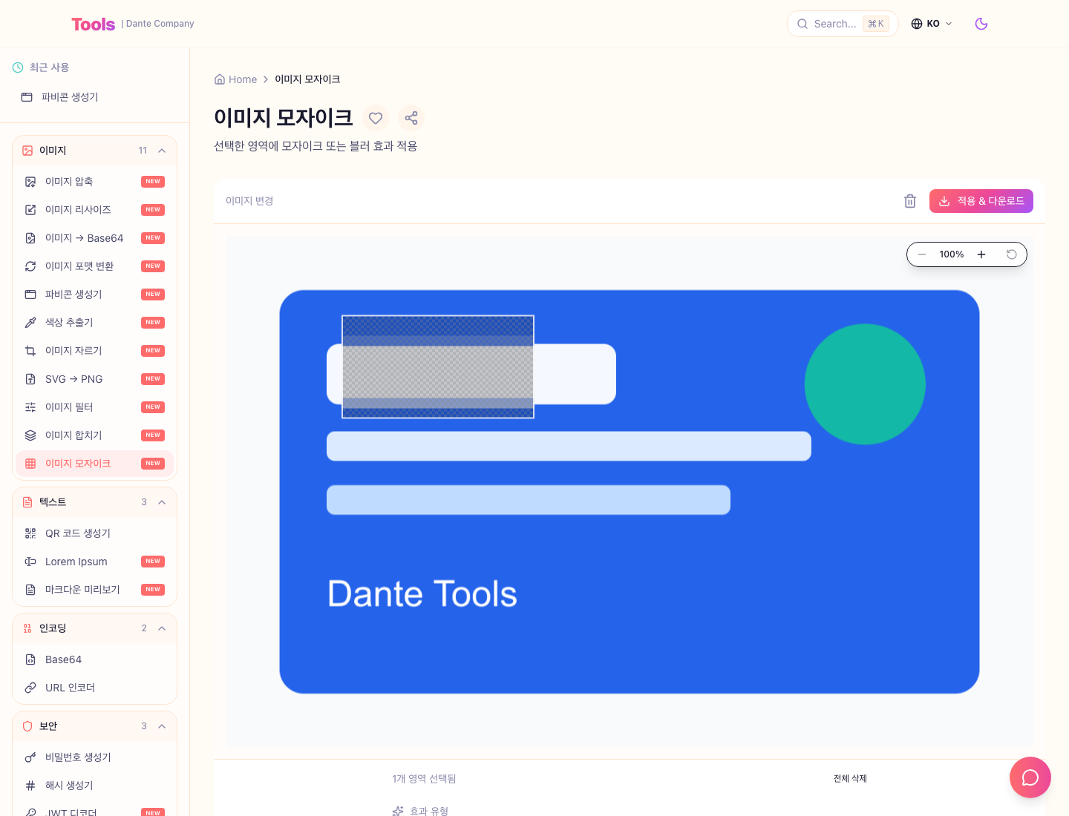
Task: Open 이미지 리사이즈 in the sidebar
Action: pyautogui.click(x=94, y=210)
